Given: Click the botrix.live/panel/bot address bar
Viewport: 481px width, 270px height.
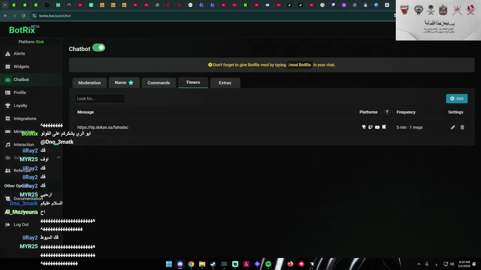Looking at the screenshot, I should coord(55,16).
